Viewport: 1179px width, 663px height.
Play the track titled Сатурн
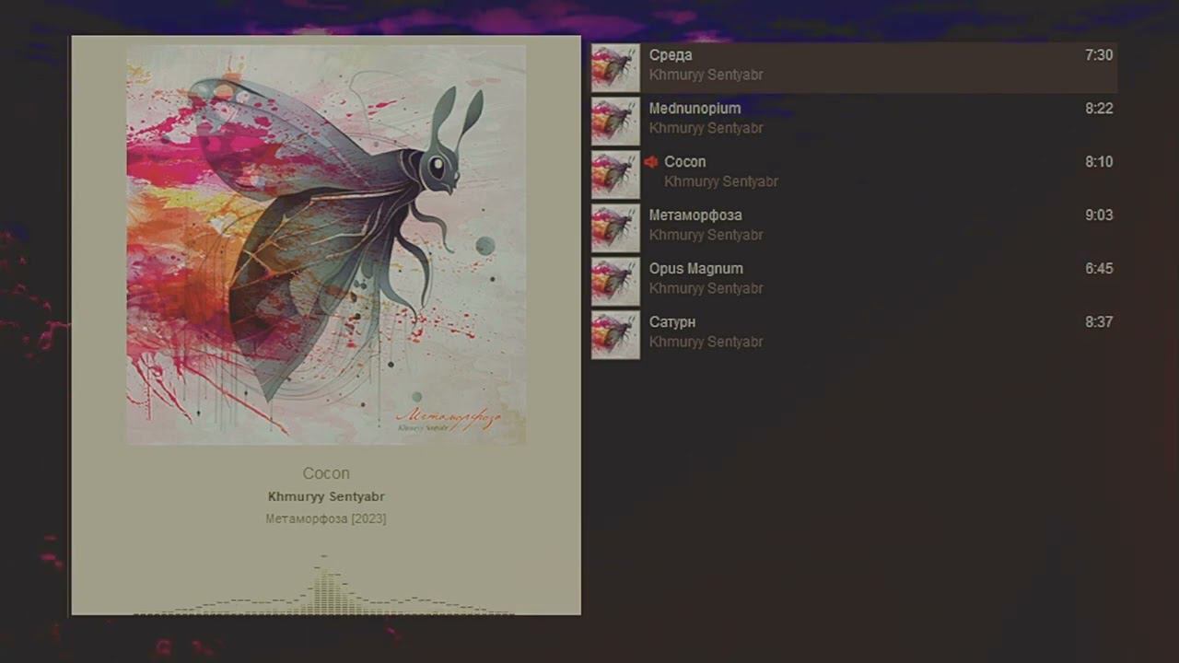pos(672,322)
